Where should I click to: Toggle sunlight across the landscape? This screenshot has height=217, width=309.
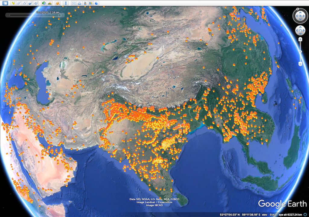(x=49, y=3)
